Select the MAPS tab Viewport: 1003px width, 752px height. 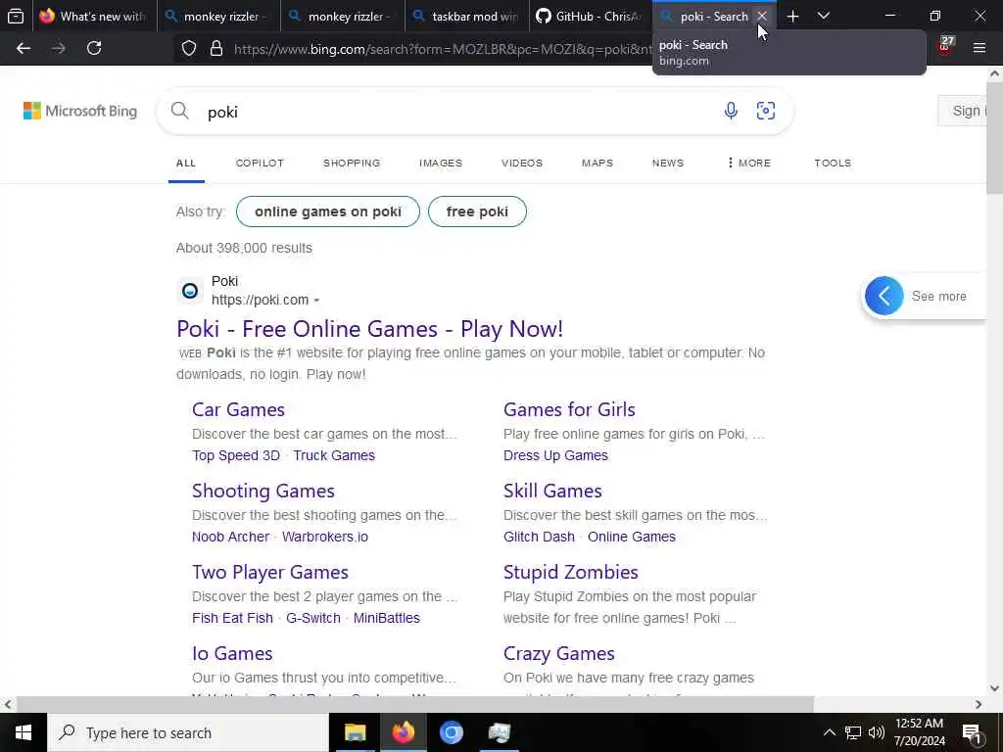pyautogui.click(x=597, y=164)
